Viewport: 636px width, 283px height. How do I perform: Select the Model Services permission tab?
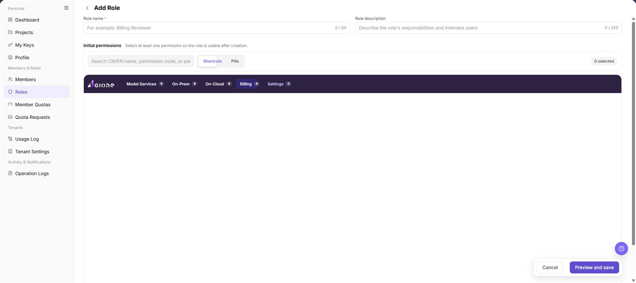point(145,84)
